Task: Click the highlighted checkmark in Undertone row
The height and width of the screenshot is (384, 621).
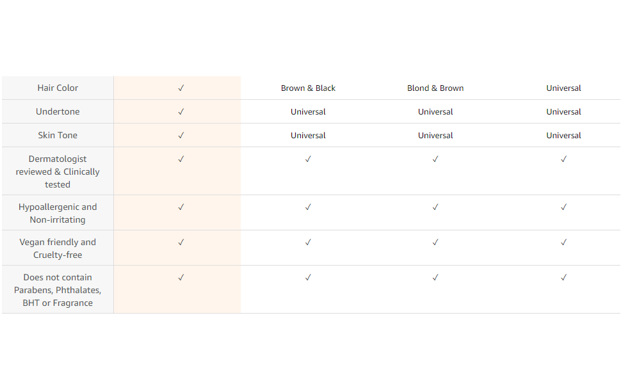Action: [181, 112]
